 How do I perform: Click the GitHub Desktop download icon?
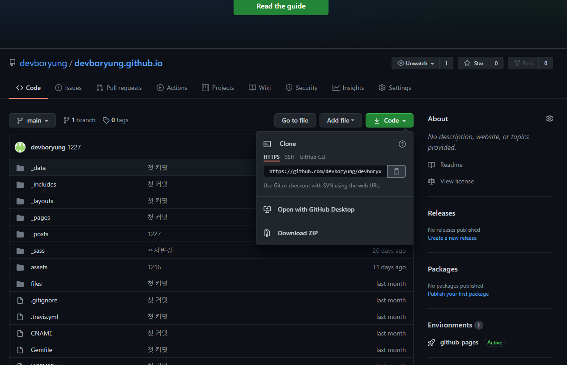click(267, 209)
